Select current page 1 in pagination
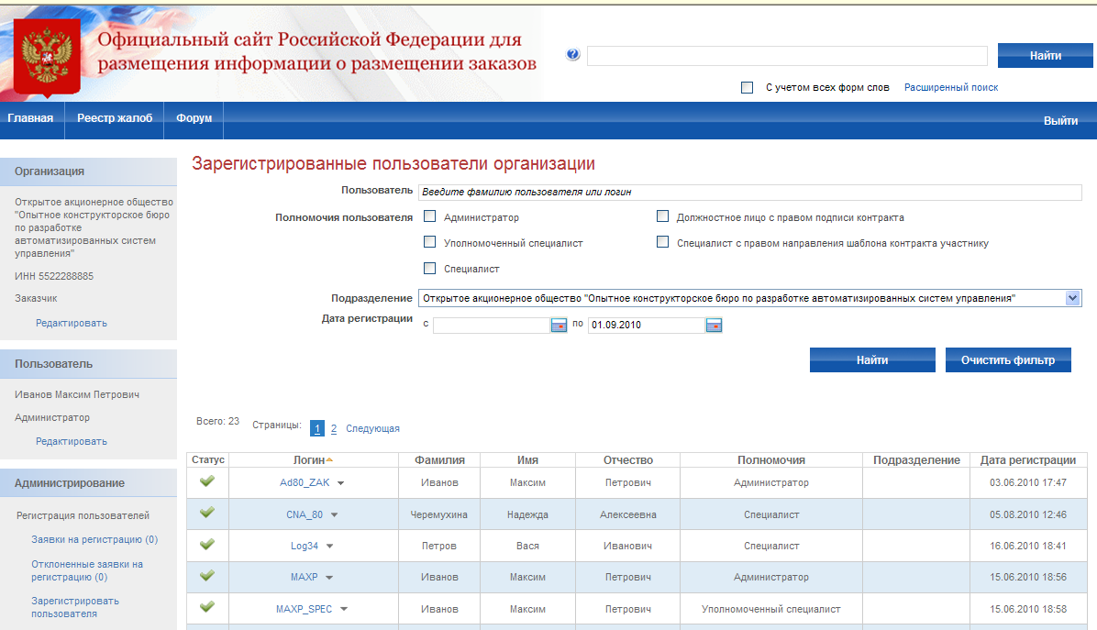The width and height of the screenshot is (1097, 630). point(317,428)
